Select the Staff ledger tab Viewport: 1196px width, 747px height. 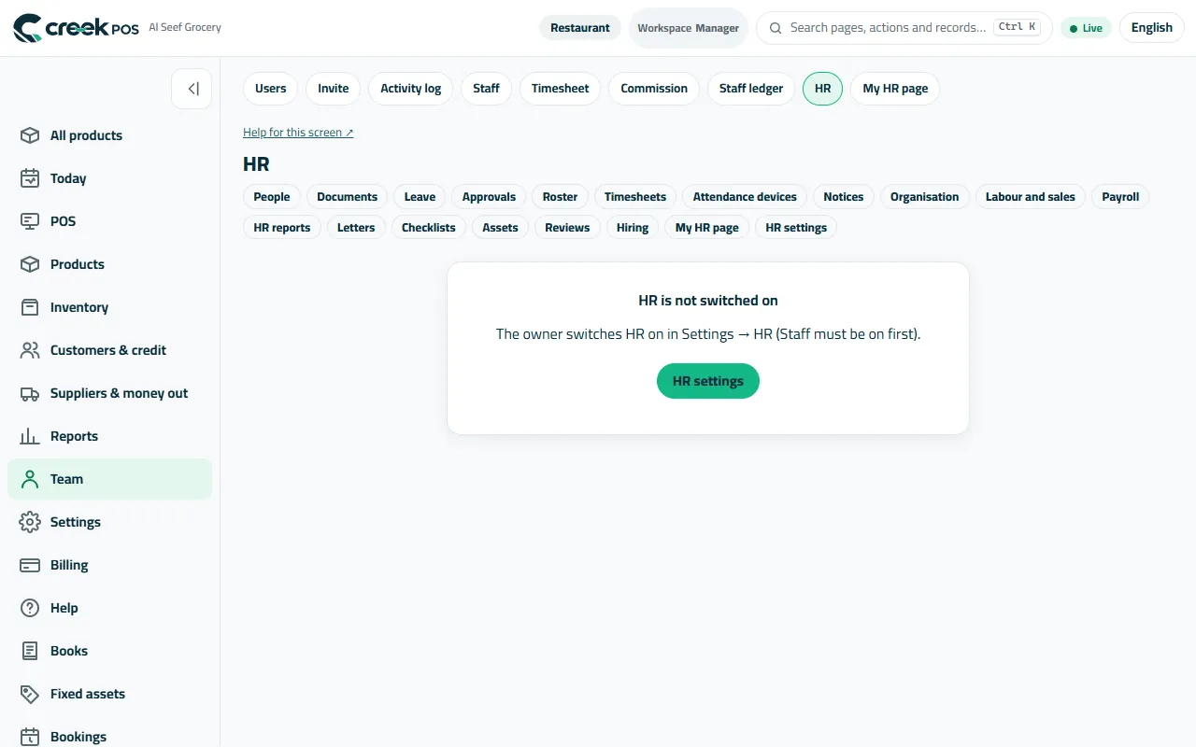[x=751, y=89]
